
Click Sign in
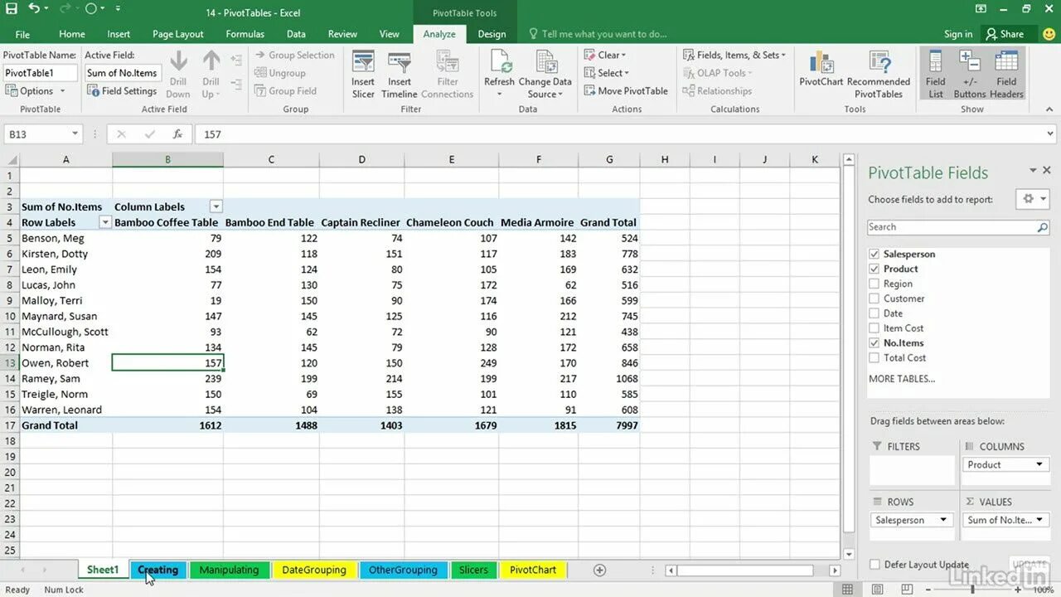tap(958, 34)
